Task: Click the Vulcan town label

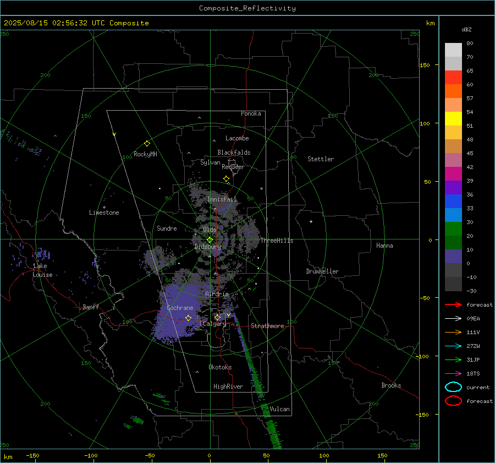Action: (279, 409)
